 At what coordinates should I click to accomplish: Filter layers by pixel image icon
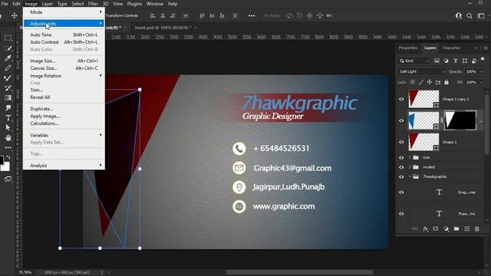click(x=437, y=61)
